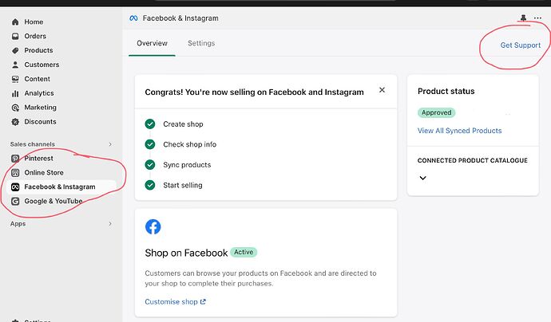This screenshot has width=551, height=322.
Task: Click the Discounts badge icon
Action: (x=15, y=122)
